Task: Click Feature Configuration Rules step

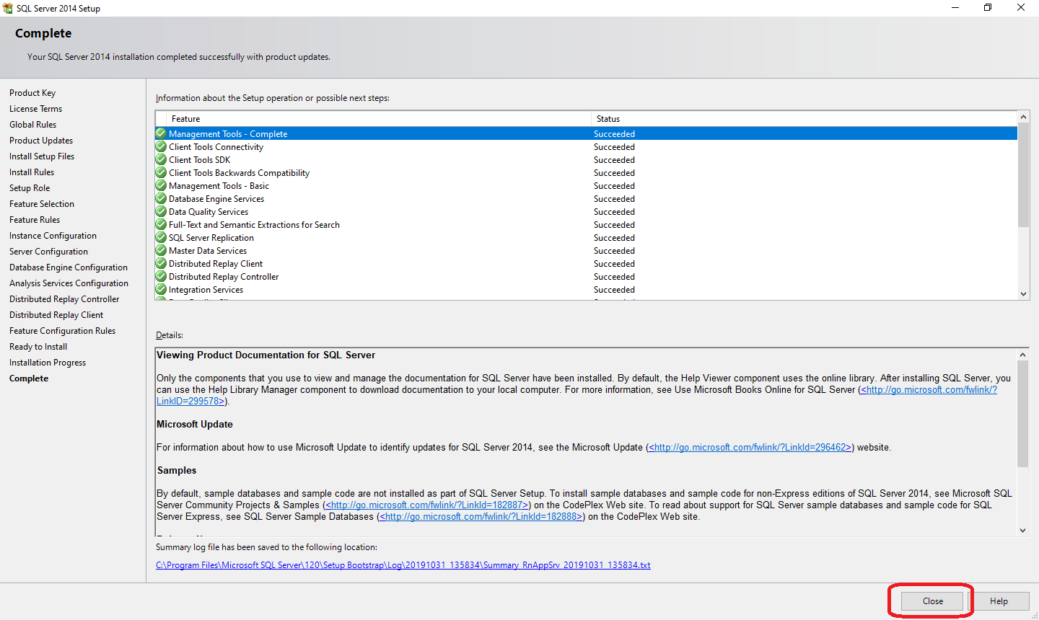Action: click(62, 331)
